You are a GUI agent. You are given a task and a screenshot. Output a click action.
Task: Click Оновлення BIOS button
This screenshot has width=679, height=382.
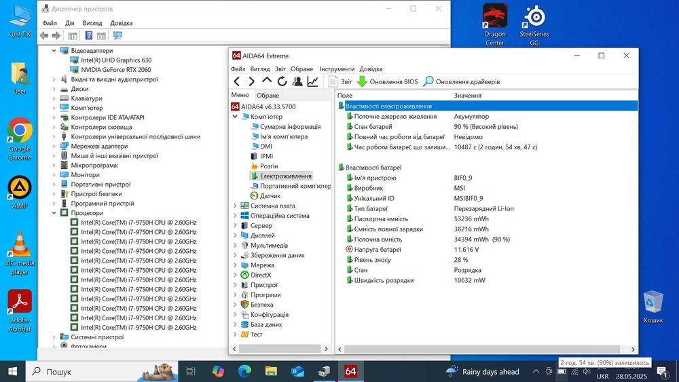(388, 81)
